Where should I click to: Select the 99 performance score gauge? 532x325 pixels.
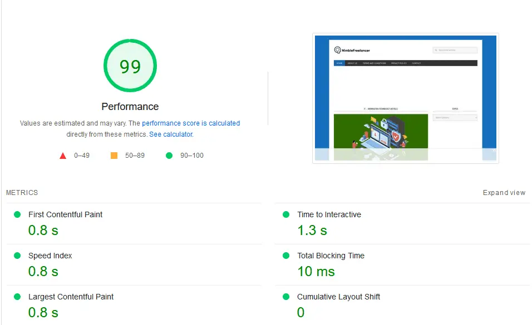point(130,66)
